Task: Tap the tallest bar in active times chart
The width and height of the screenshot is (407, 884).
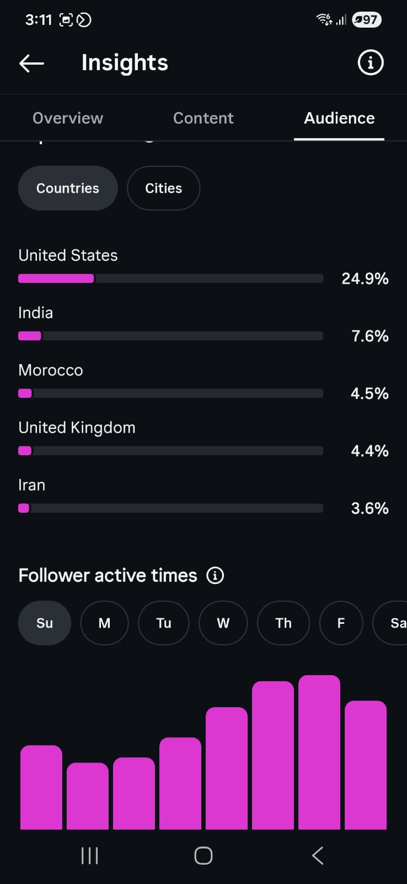Action: coord(319,752)
